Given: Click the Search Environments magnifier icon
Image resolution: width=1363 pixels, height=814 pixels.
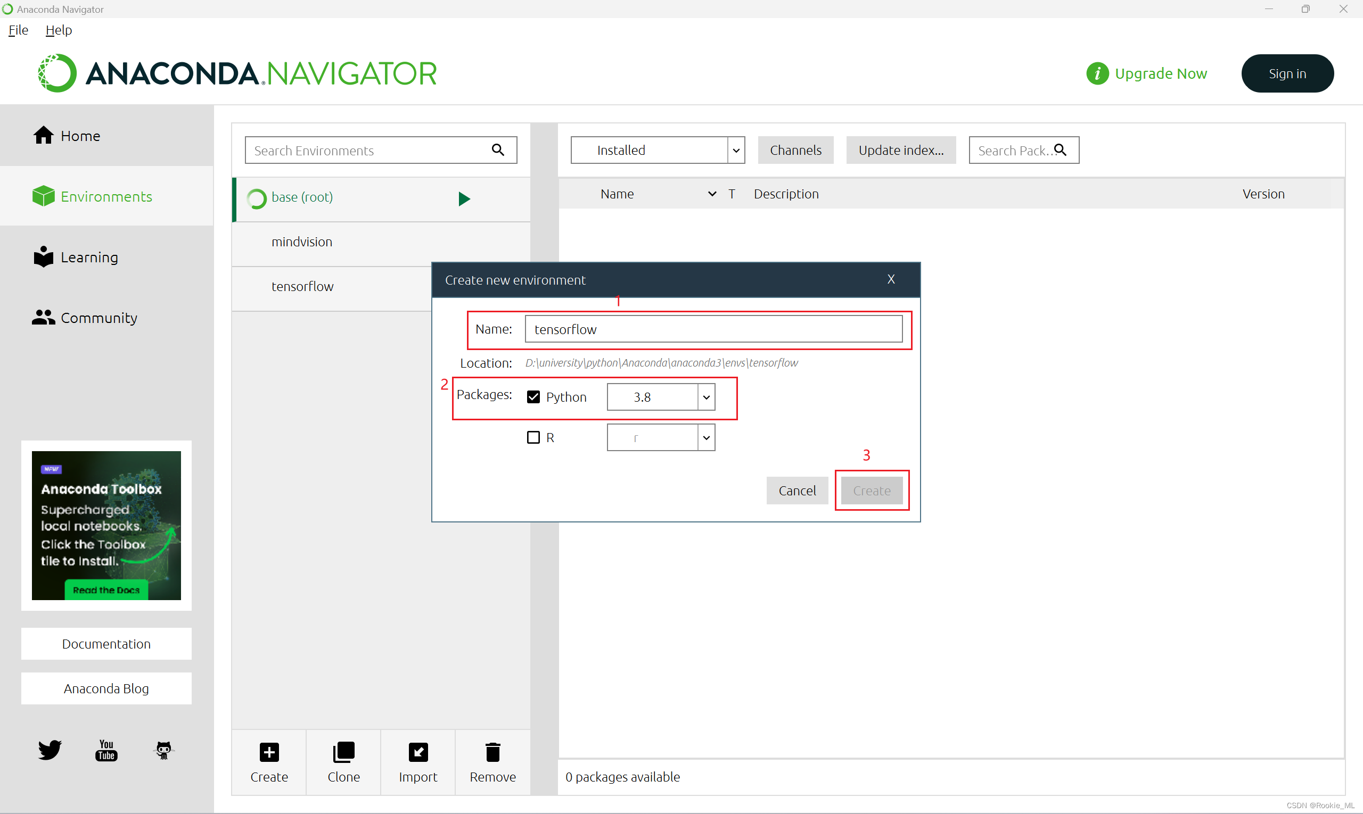Looking at the screenshot, I should 497,149.
